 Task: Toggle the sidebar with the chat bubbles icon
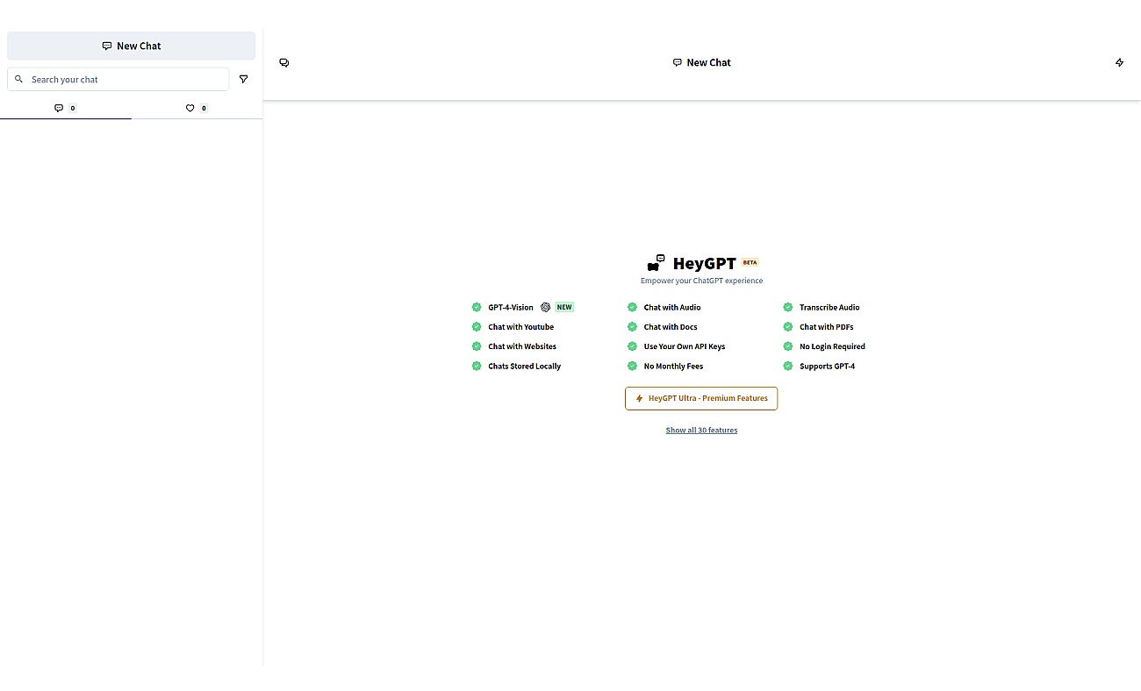pos(284,62)
